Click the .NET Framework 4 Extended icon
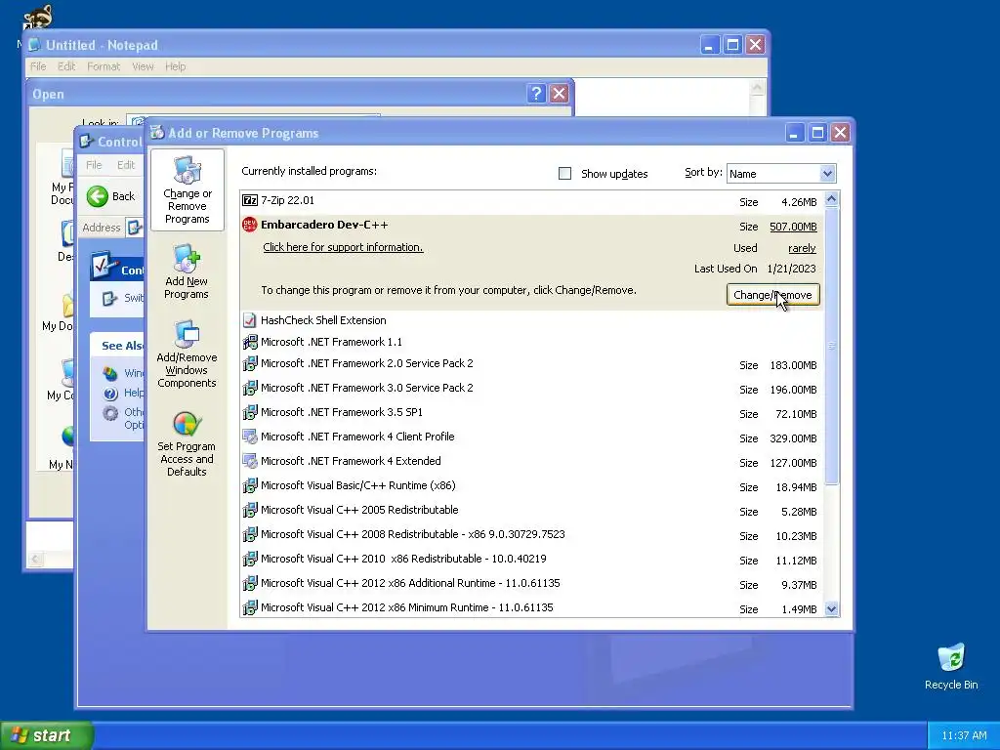The image size is (1000, 750). point(250,461)
